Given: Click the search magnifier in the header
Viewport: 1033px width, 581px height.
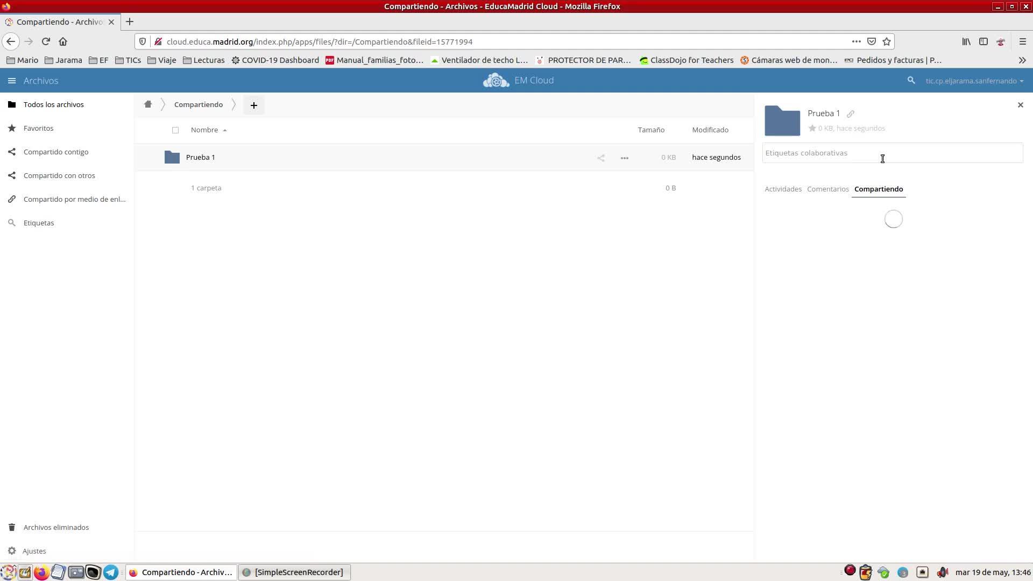Looking at the screenshot, I should pyautogui.click(x=911, y=80).
